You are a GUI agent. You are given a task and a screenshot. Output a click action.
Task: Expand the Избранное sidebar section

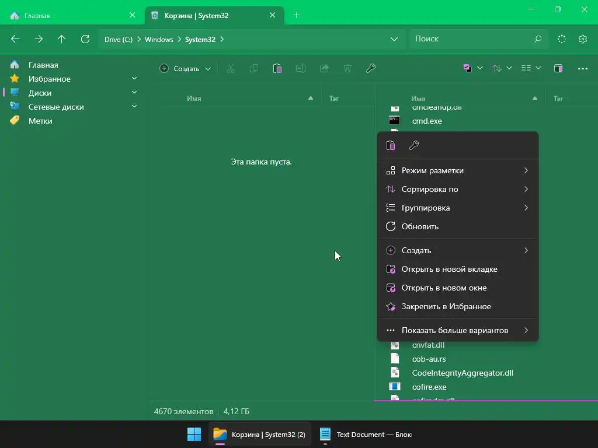tap(134, 79)
